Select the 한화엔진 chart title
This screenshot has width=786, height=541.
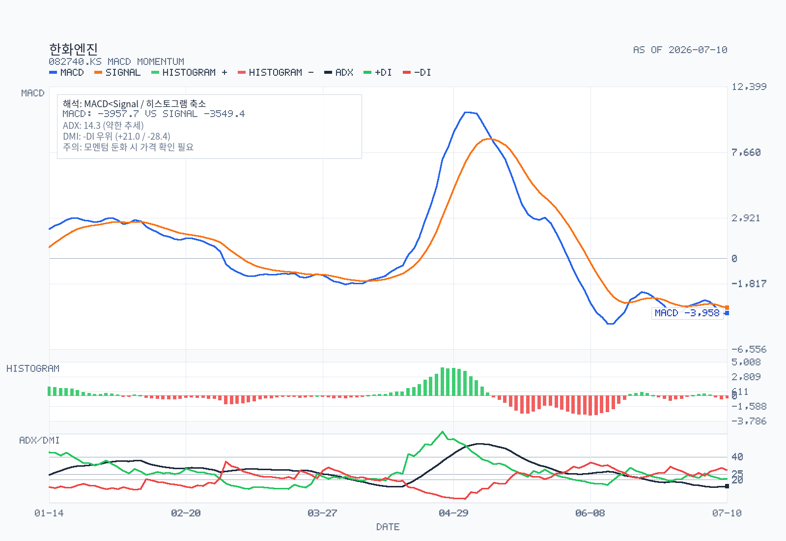pyautogui.click(x=73, y=49)
